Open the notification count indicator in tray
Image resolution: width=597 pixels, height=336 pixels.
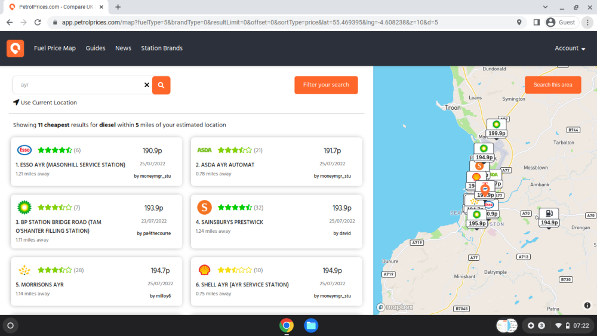(541, 325)
